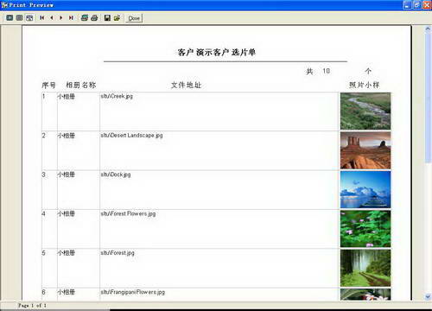Click the file path slt/Forest Flowers.jpg
This screenshot has height=311, width=432.
[x=128, y=213]
